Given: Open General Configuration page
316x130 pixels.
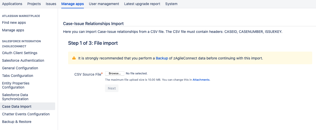Looking at the screenshot, I should pos(20,68).
